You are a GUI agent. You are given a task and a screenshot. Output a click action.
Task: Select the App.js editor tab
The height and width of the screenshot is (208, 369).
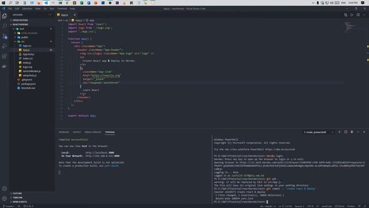(x=65, y=15)
